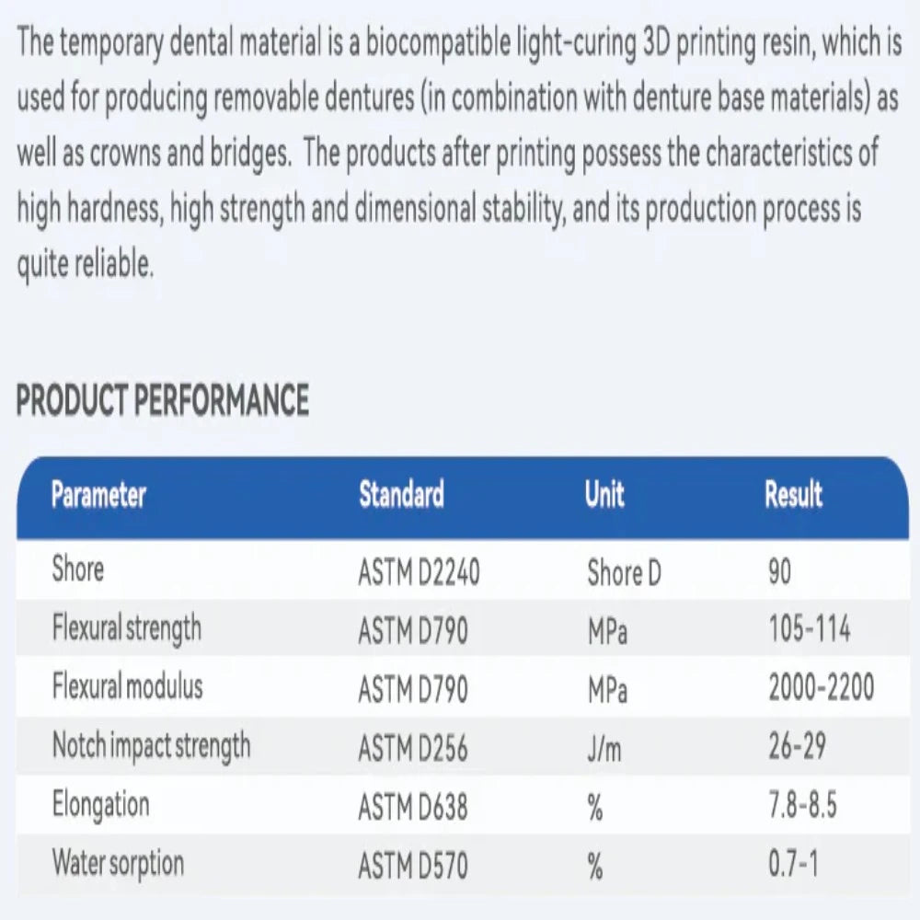Click the Shore D unit cell
The image size is (920, 920).
(x=624, y=574)
